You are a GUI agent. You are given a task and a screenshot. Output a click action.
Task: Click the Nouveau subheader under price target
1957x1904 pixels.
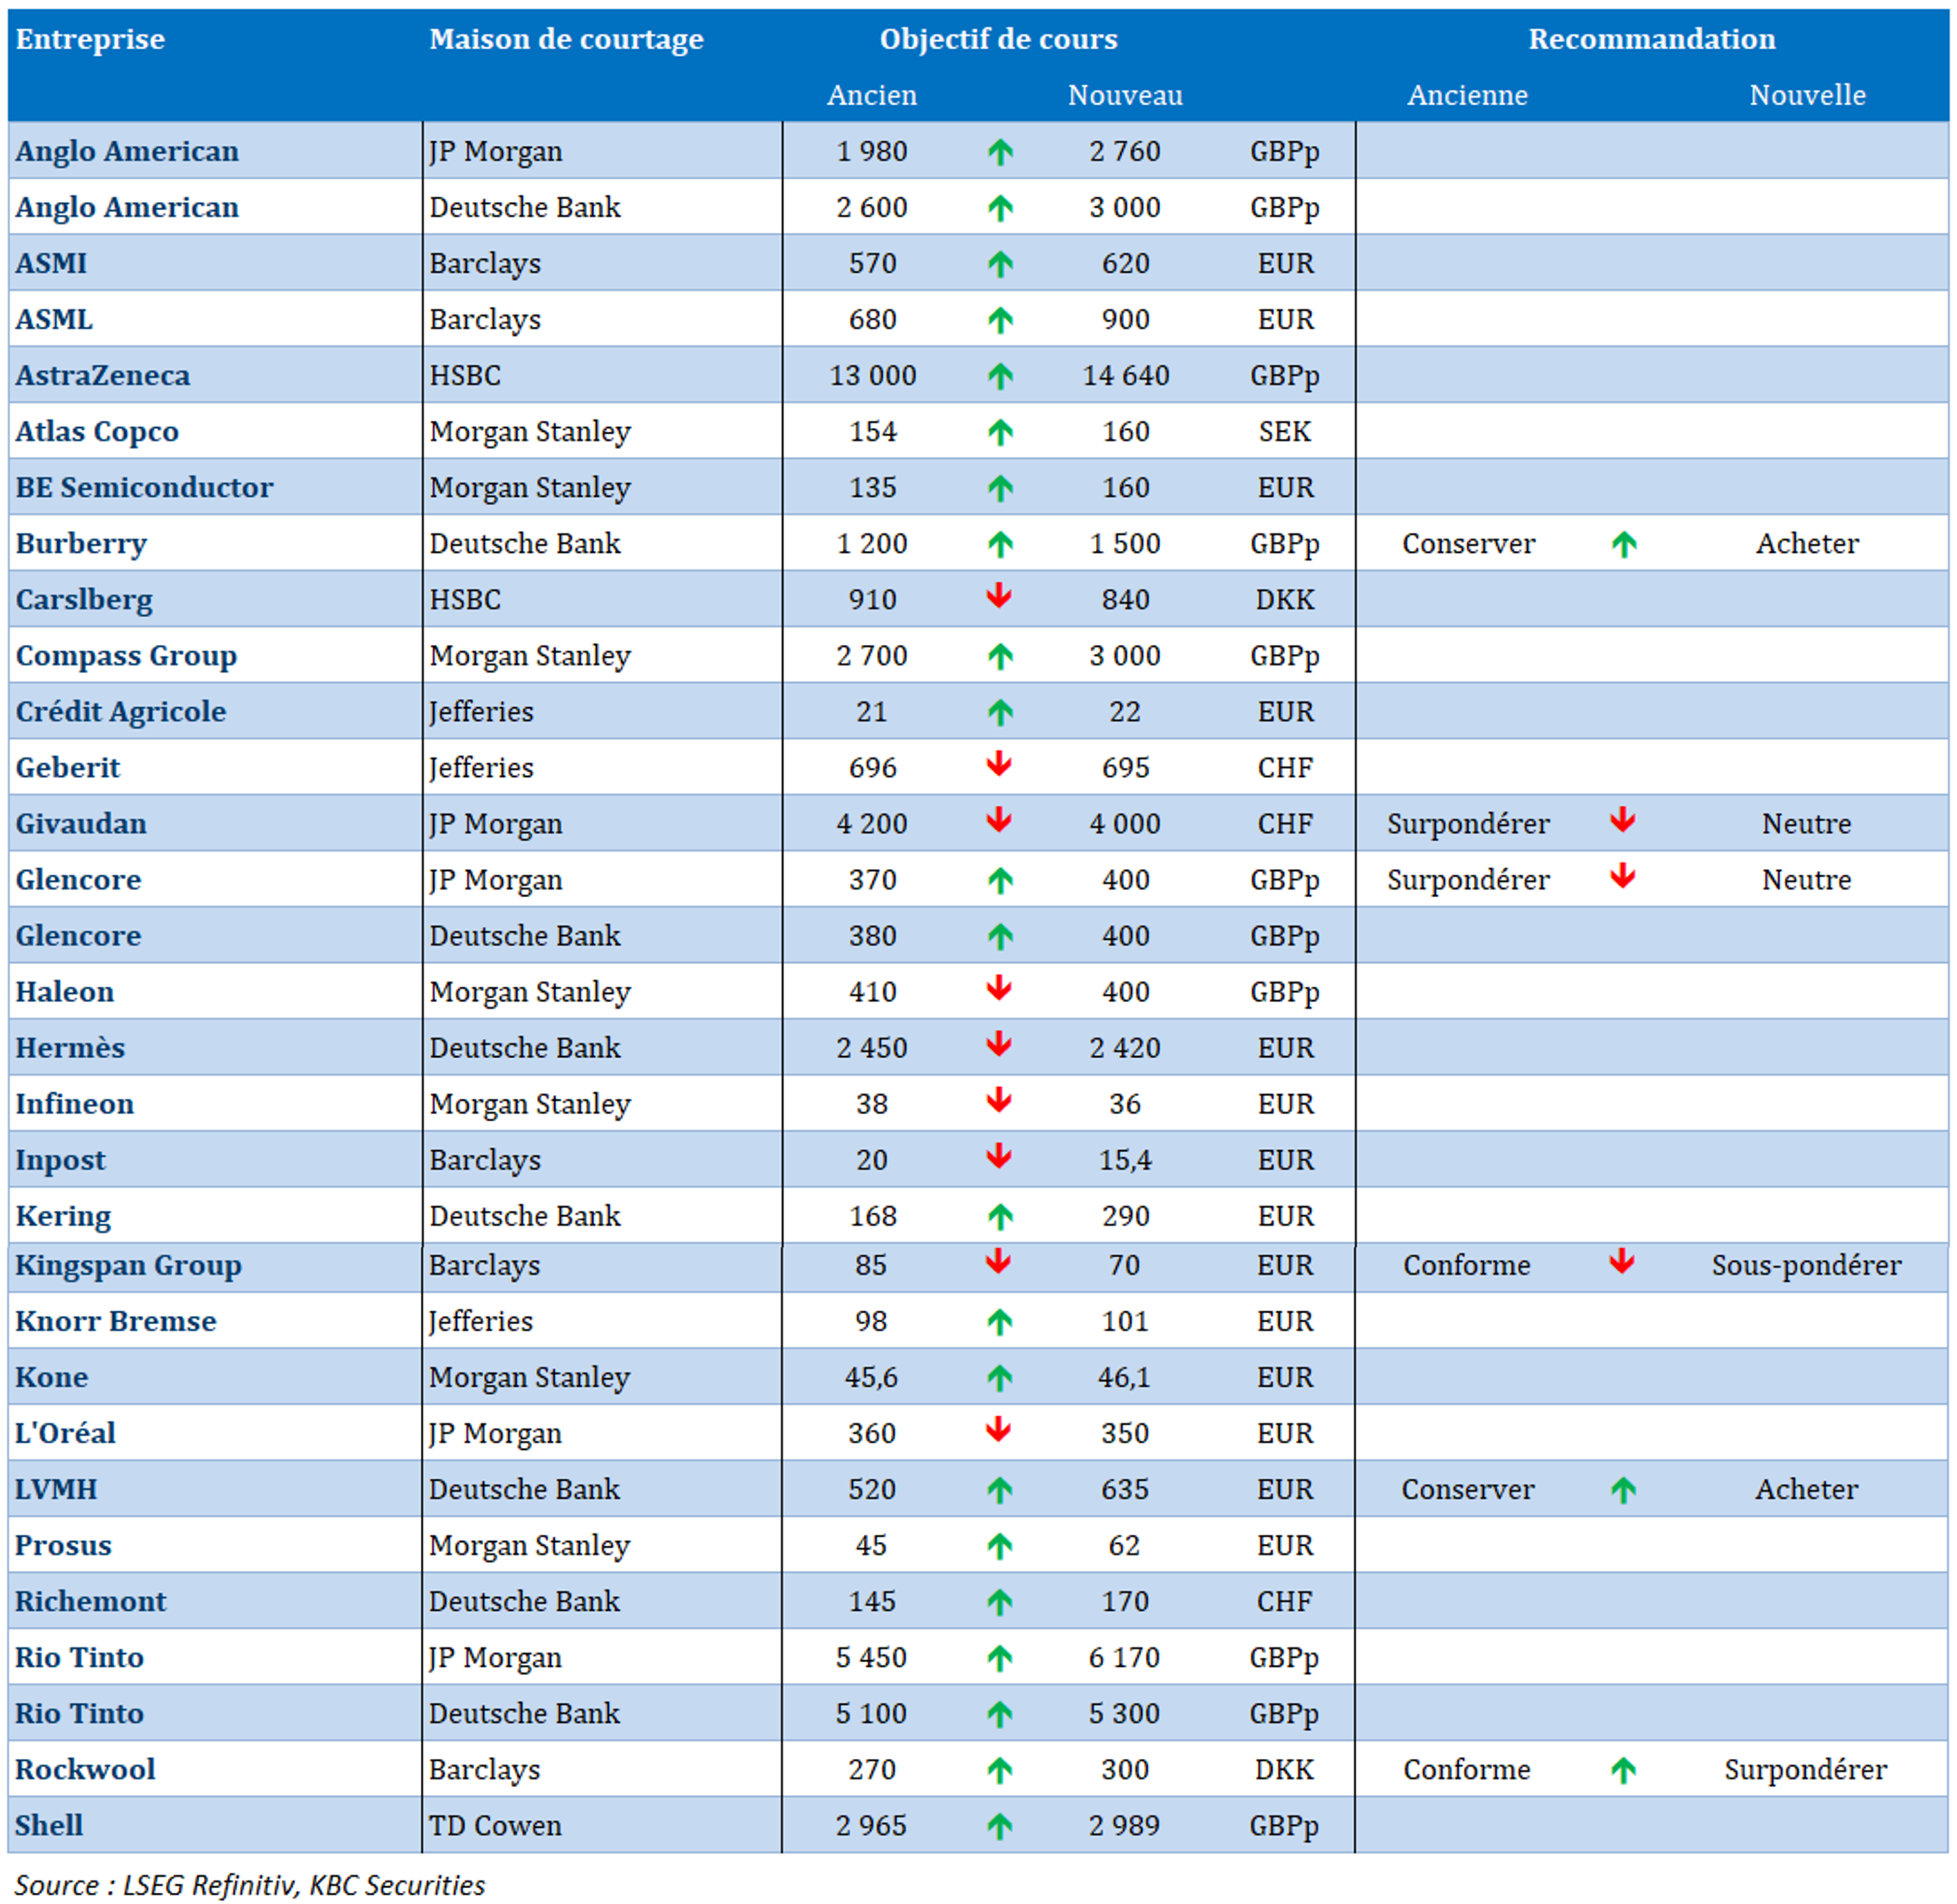pos(1125,95)
